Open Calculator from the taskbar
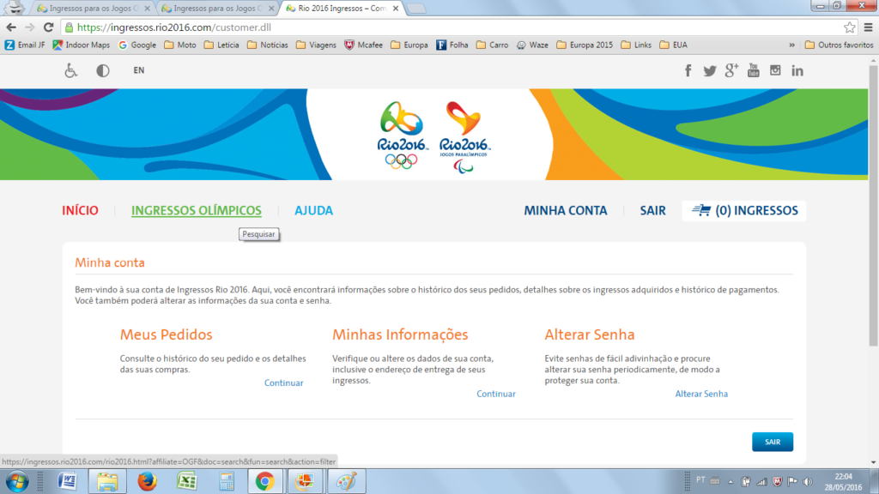This screenshot has height=494, width=879. pyautogui.click(x=227, y=481)
